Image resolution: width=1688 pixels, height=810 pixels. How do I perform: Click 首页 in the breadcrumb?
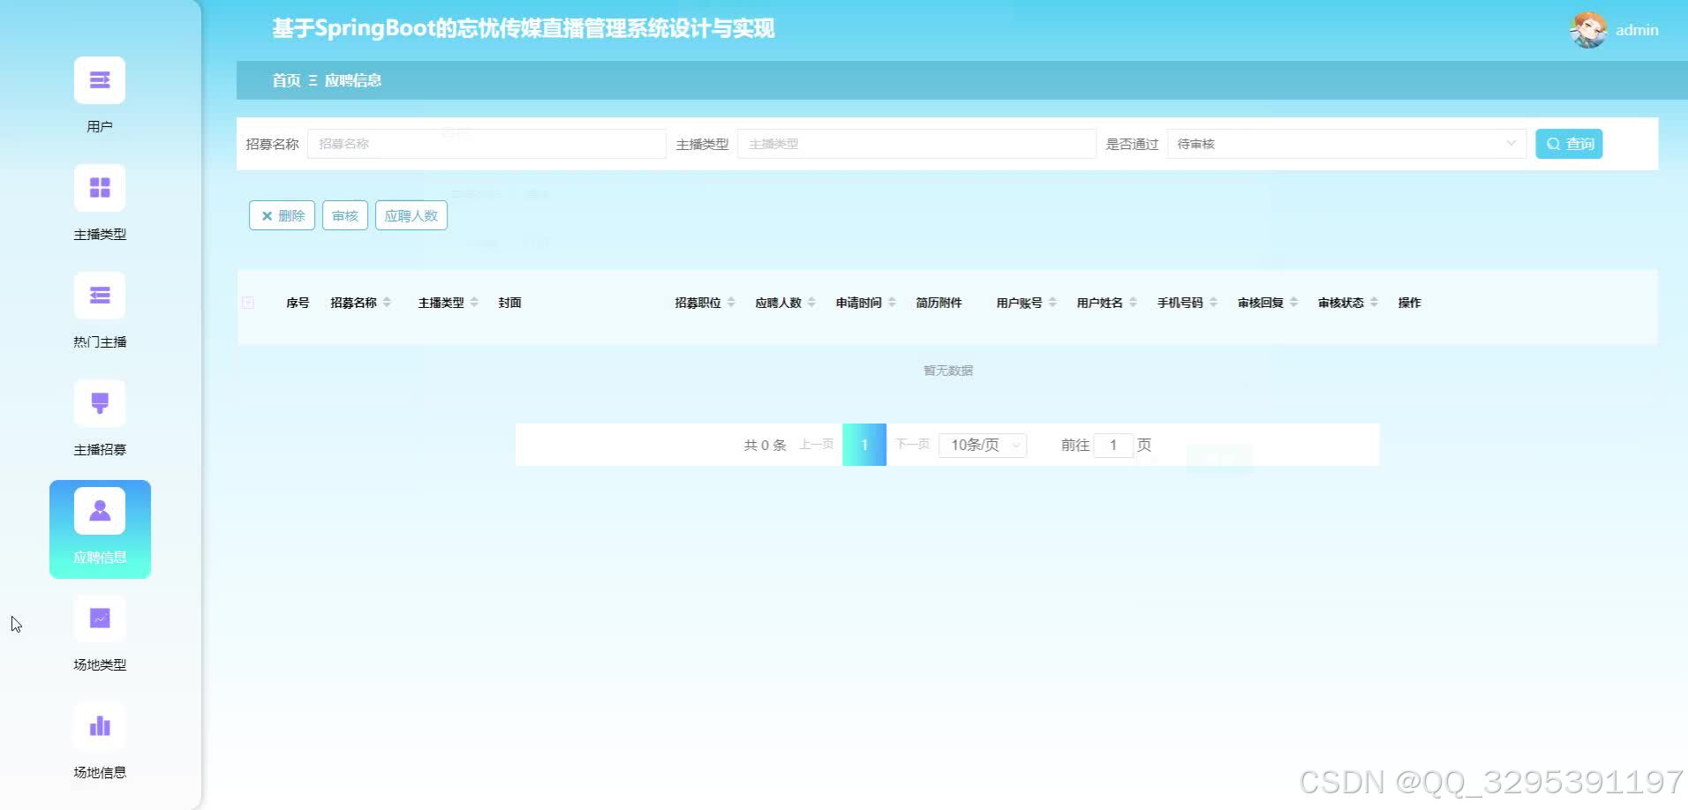(284, 80)
